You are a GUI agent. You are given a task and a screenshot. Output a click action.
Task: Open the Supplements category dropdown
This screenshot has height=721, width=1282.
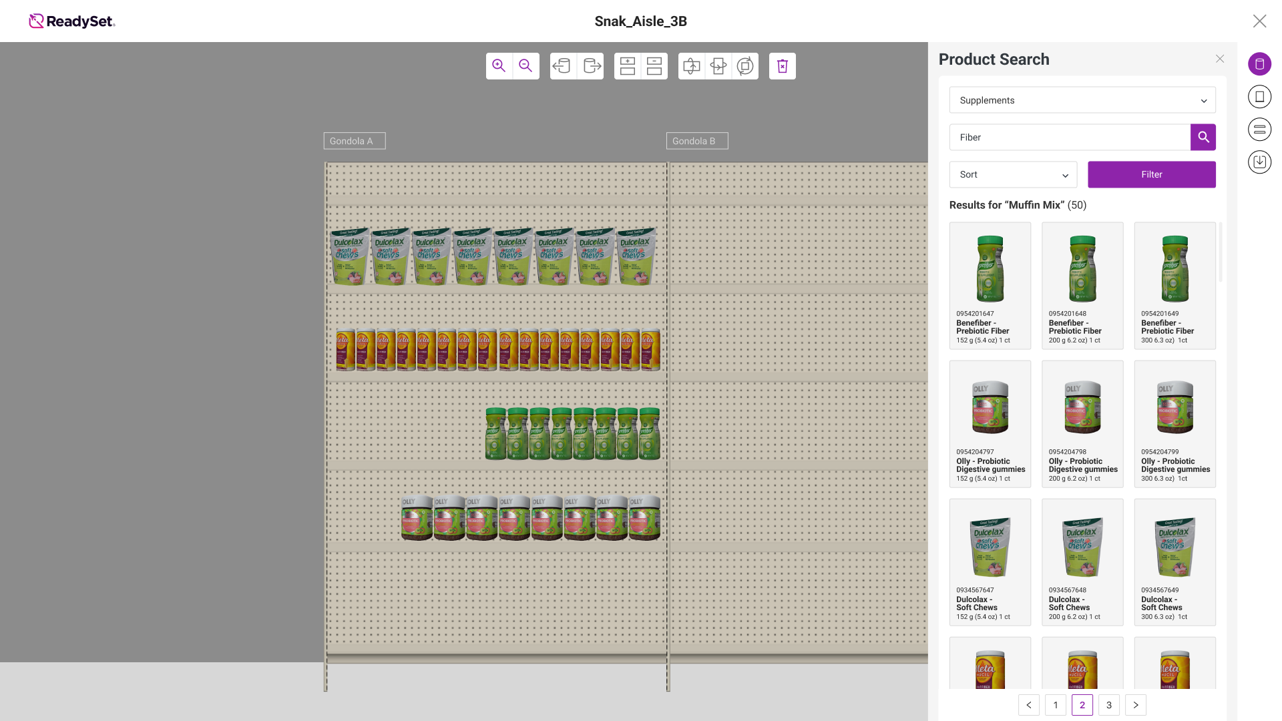click(1082, 100)
